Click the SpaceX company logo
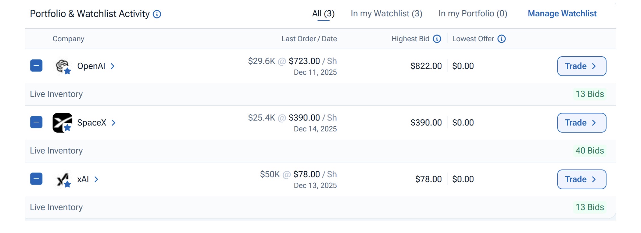 [x=62, y=122]
